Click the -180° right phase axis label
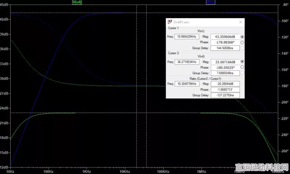The image size is (290, 174). (x=285, y=86)
